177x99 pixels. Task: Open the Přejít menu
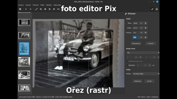pyautogui.click(x=42, y=5)
